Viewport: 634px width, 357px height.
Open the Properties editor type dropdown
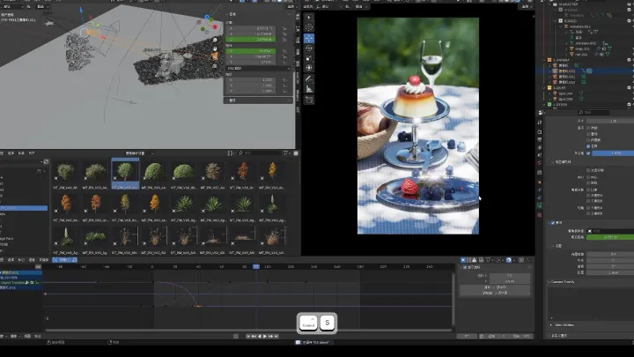click(x=542, y=112)
